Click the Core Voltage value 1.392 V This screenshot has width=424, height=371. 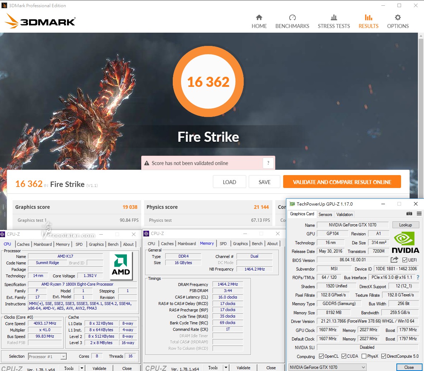pyautogui.click(x=90, y=276)
